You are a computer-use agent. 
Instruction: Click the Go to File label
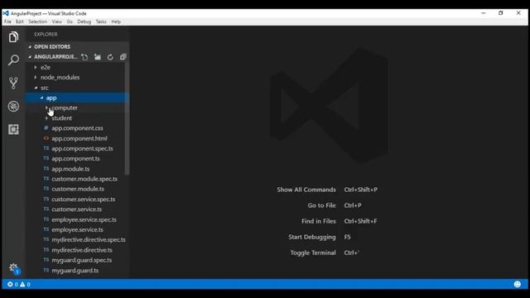[321, 205]
